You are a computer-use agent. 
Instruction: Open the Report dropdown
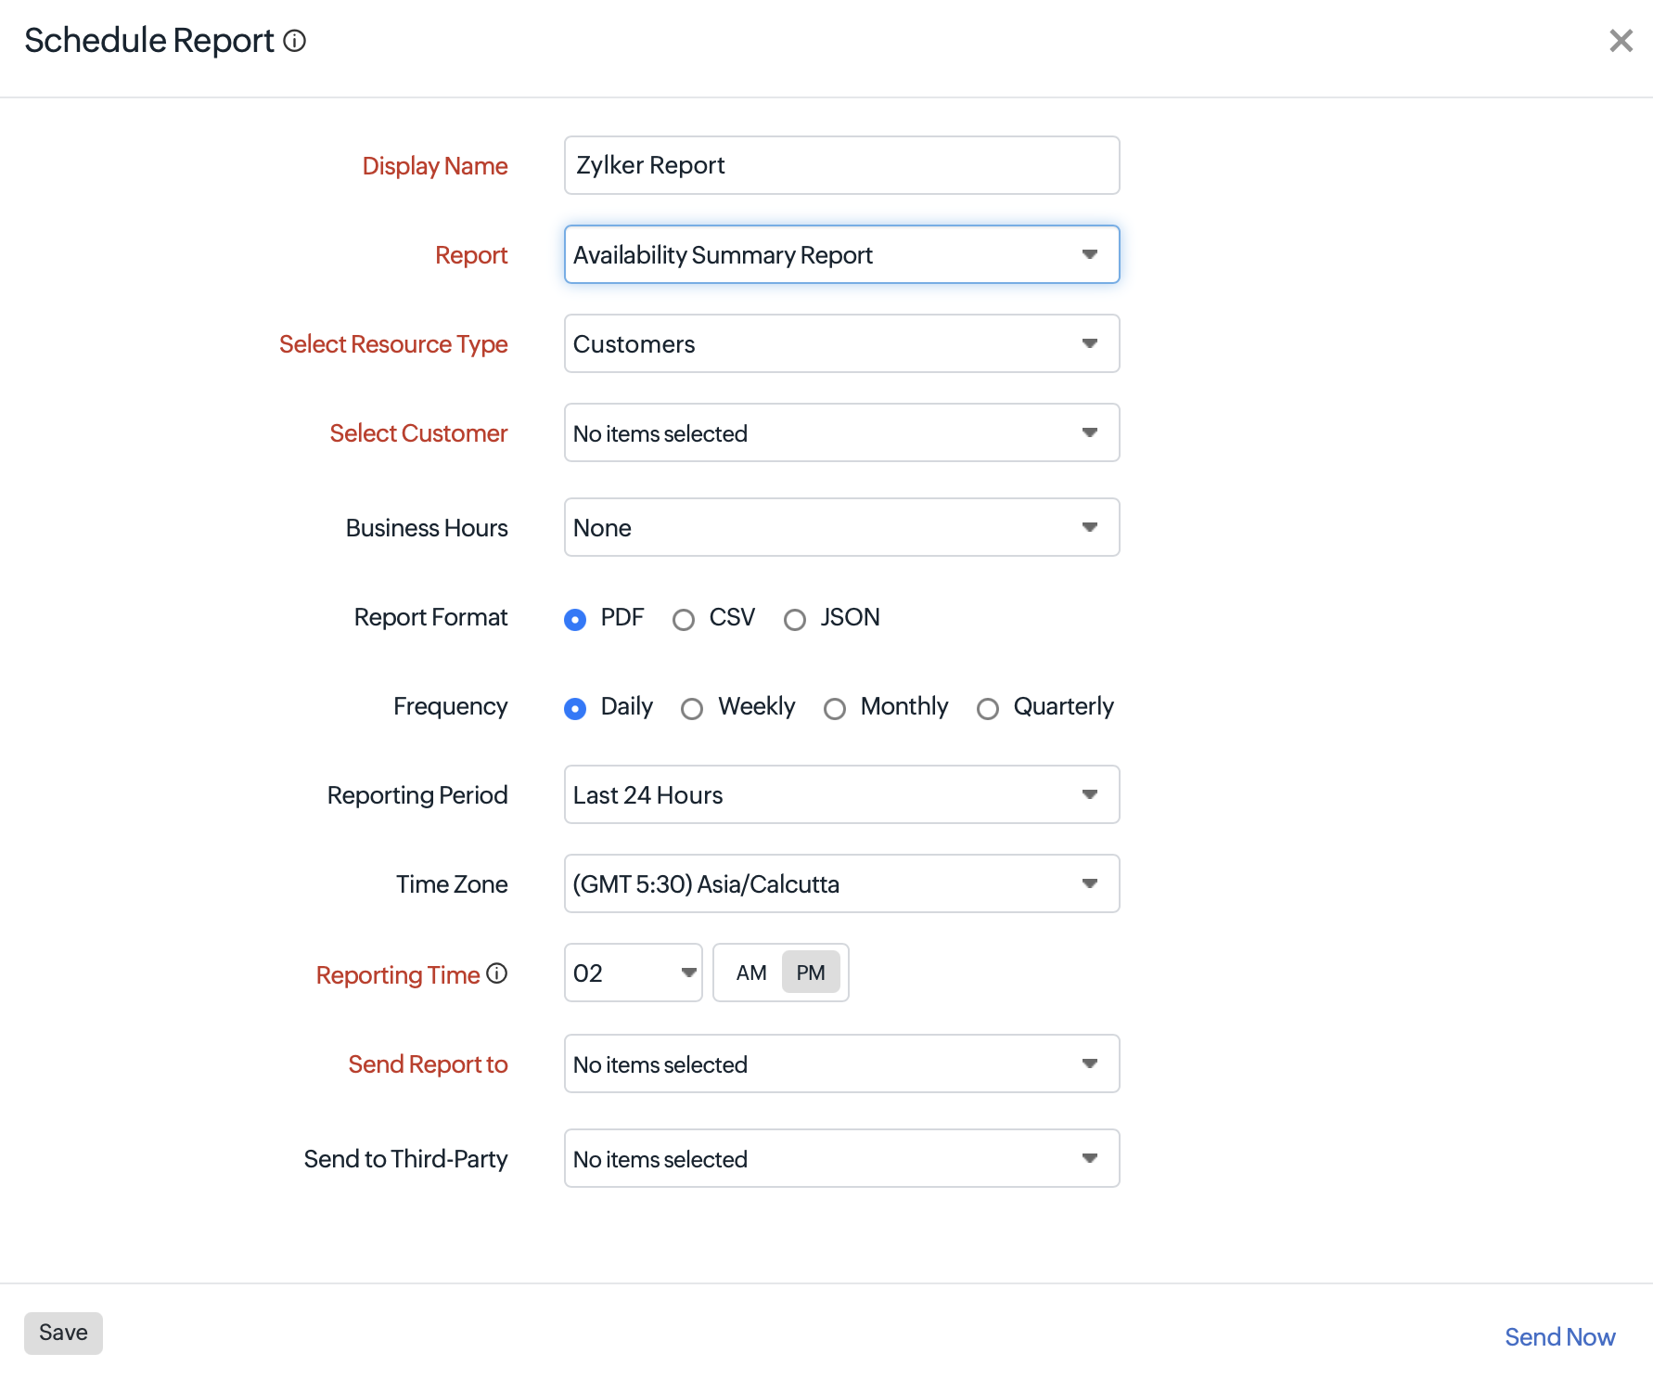[841, 254]
